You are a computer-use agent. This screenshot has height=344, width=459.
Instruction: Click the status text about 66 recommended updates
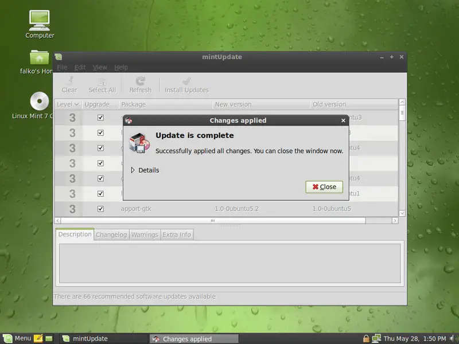click(135, 296)
